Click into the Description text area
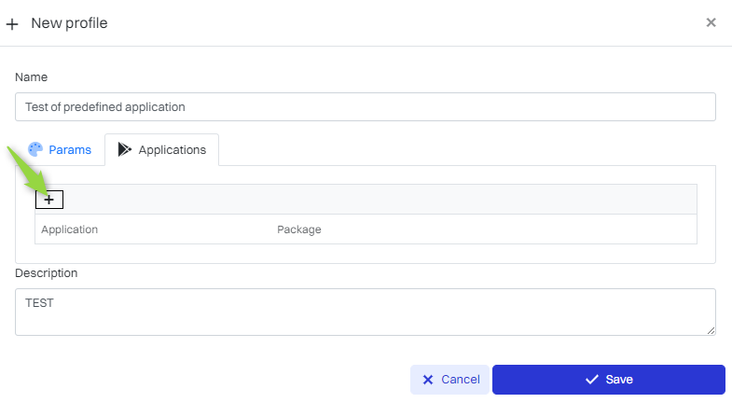Image resolution: width=732 pixels, height=403 pixels. click(366, 312)
